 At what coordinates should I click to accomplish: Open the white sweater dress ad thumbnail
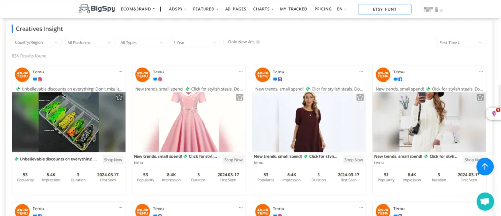tap(429, 122)
